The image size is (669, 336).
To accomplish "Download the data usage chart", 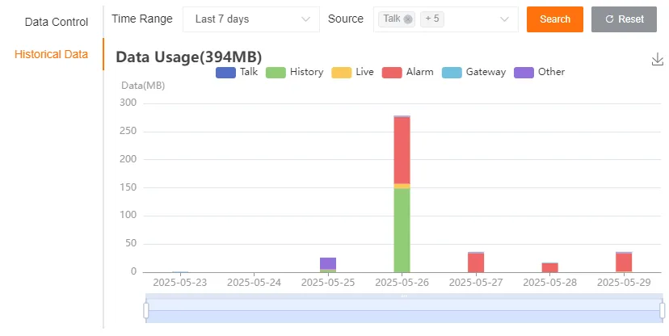I will coord(657,60).
